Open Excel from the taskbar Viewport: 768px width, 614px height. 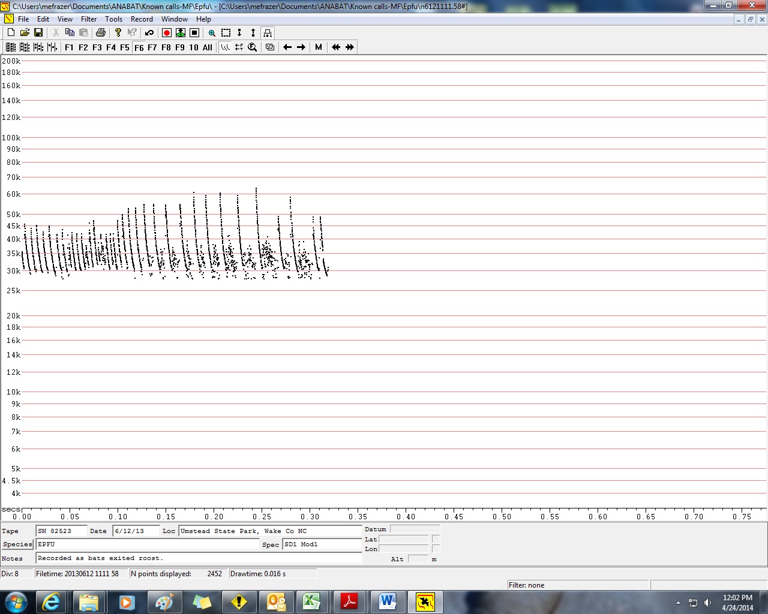[x=312, y=602]
